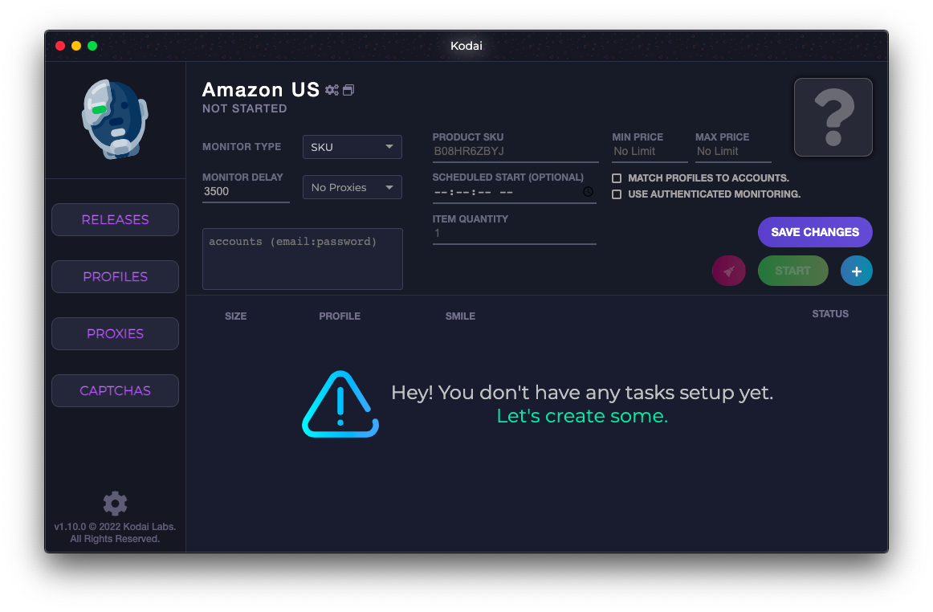933x612 pixels.
Task: Click the Max Price field
Action: [733, 152]
